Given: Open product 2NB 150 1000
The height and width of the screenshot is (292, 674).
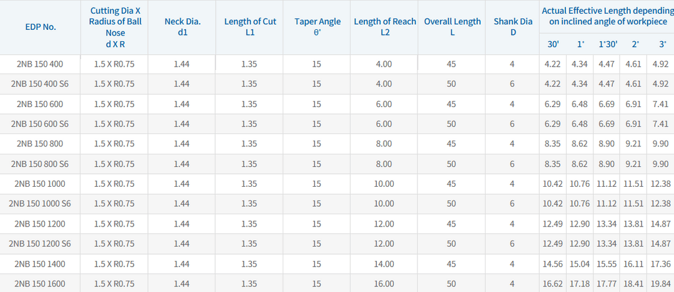Looking at the screenshot, I should 40,184.
